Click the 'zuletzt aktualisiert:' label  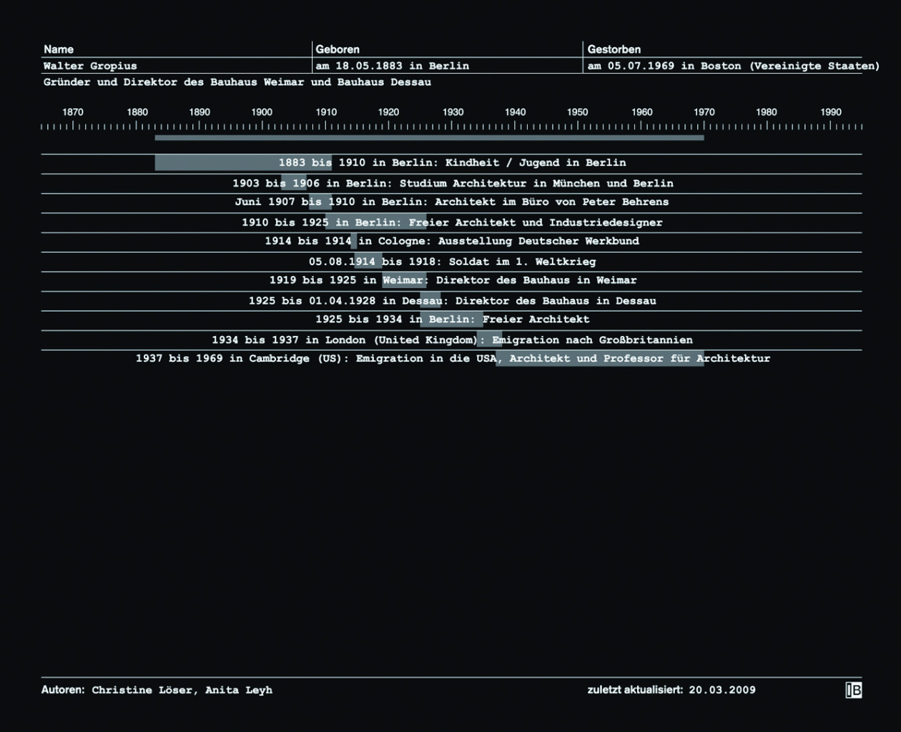pyautogui.click(x=635, y=691)
